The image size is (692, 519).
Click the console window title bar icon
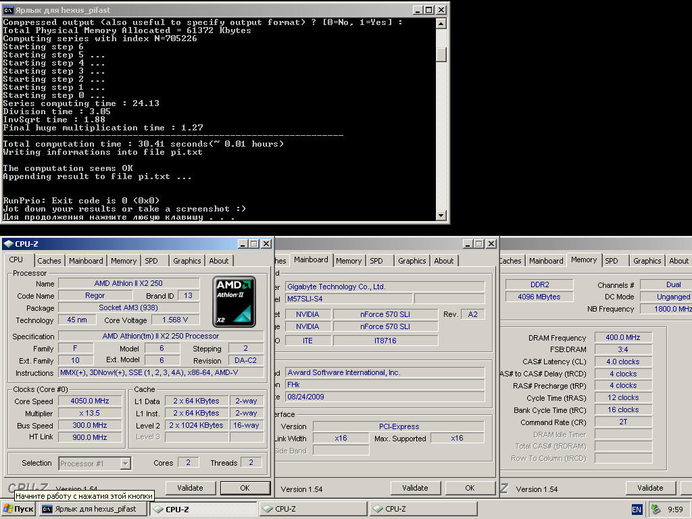[8, 9]
